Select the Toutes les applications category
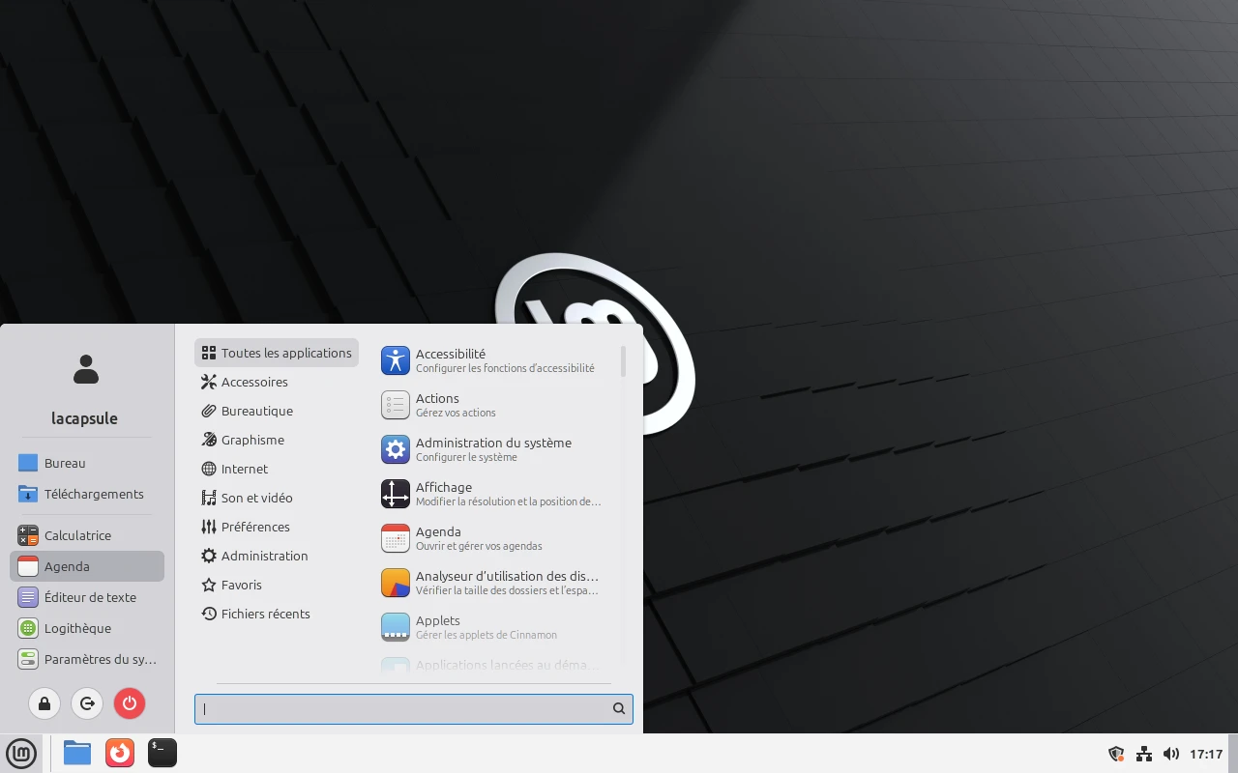Viewport: 1238px width, 773px height. click(277, 353)
